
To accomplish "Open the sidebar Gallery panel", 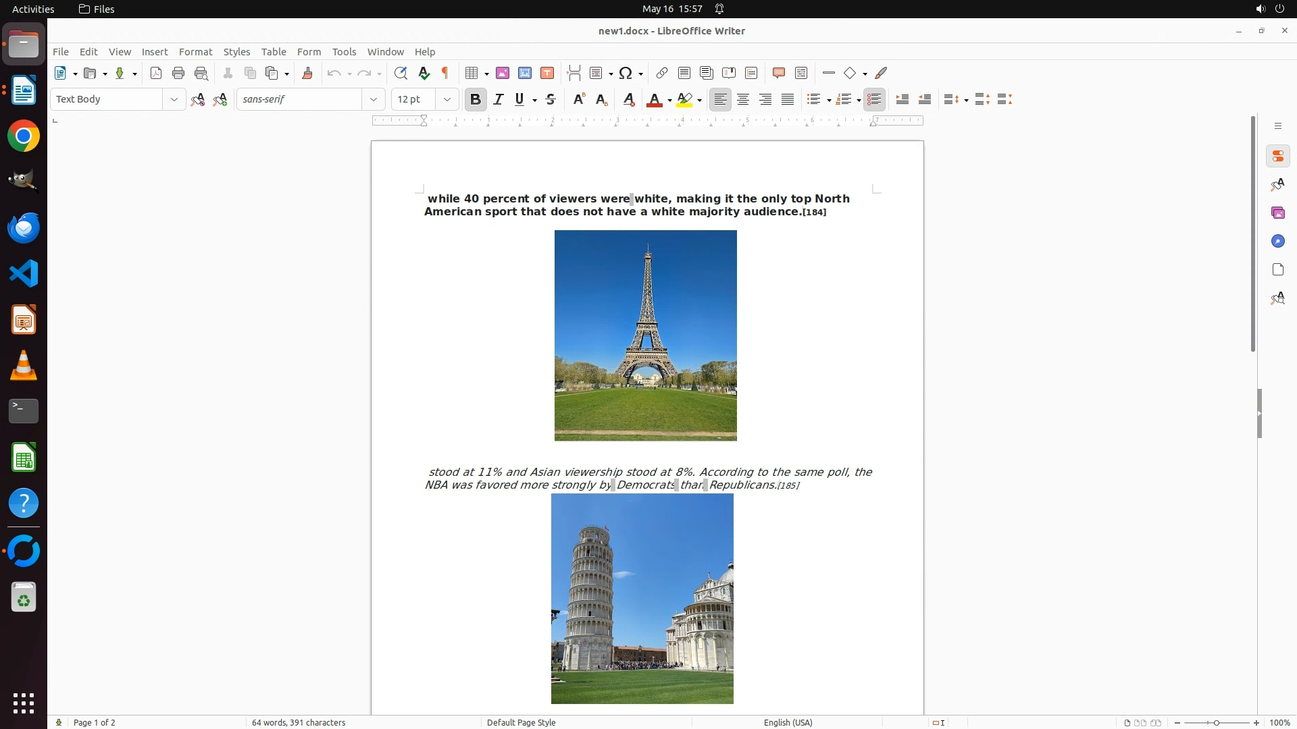I will click(1277, 213).
